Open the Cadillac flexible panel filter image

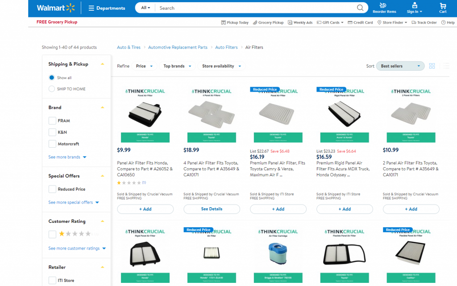pos(411,255)
